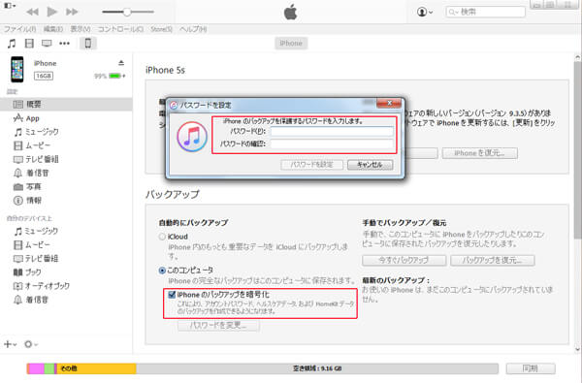Click the 今すぐバックアップ button
The width and height of the screenshot is (582, 383).
(404, 260)
